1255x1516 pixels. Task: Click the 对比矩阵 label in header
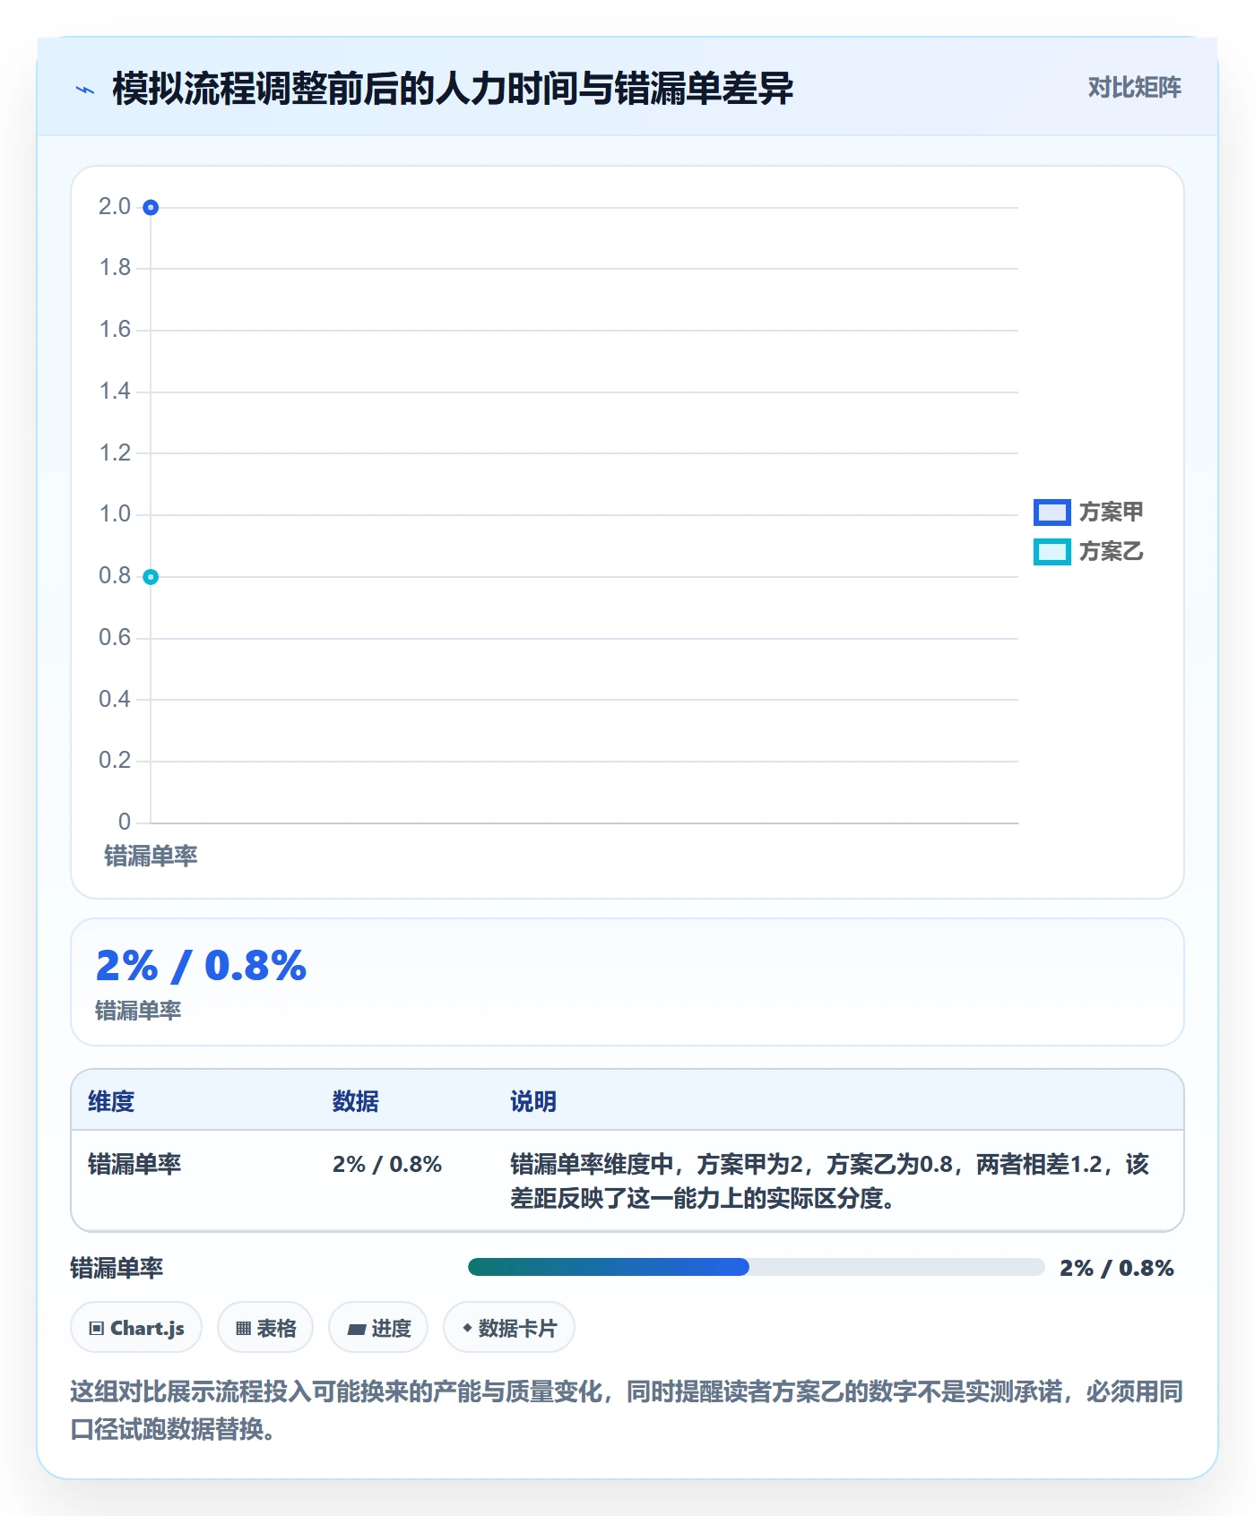1134,88
